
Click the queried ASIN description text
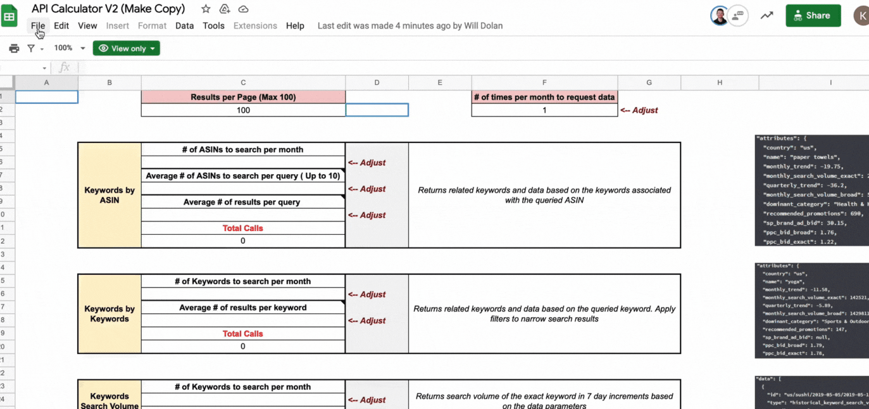pos(544,195)
